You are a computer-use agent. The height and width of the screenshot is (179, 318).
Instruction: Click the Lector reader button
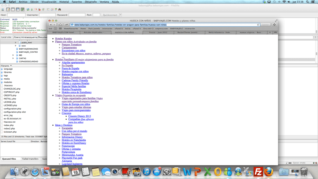coord(265,25)
